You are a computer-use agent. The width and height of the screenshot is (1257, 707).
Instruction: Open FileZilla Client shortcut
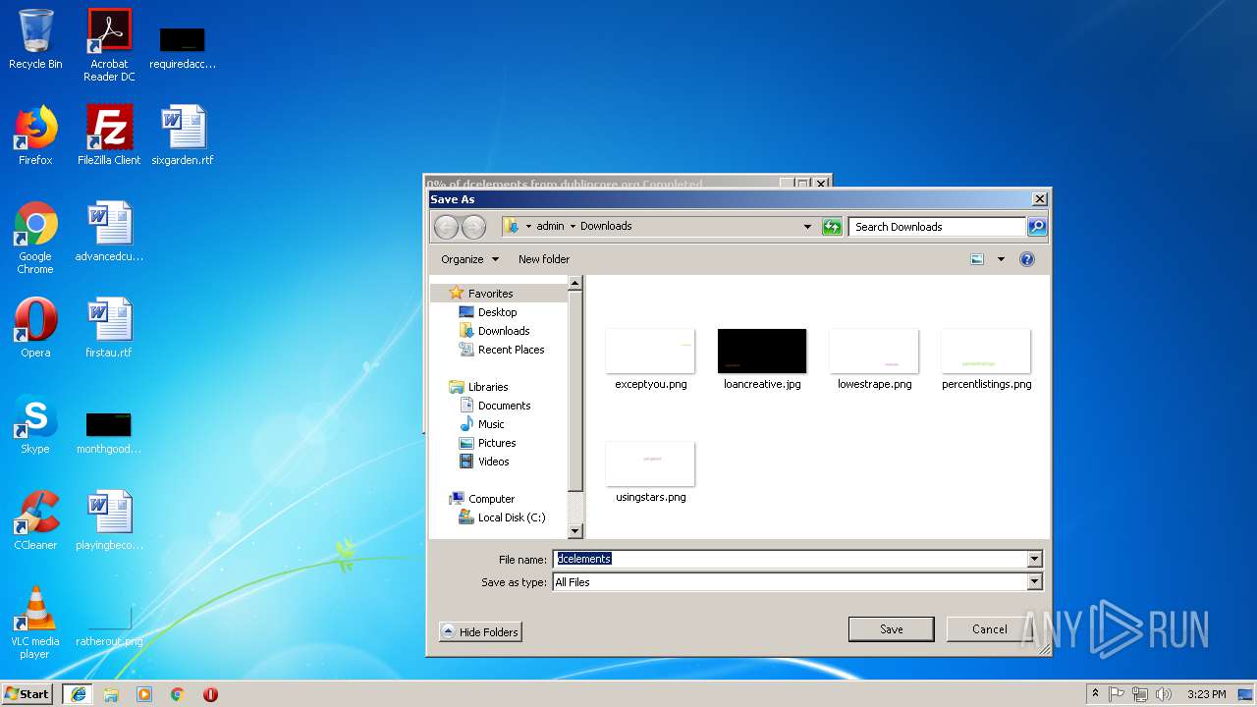[109, 136]
